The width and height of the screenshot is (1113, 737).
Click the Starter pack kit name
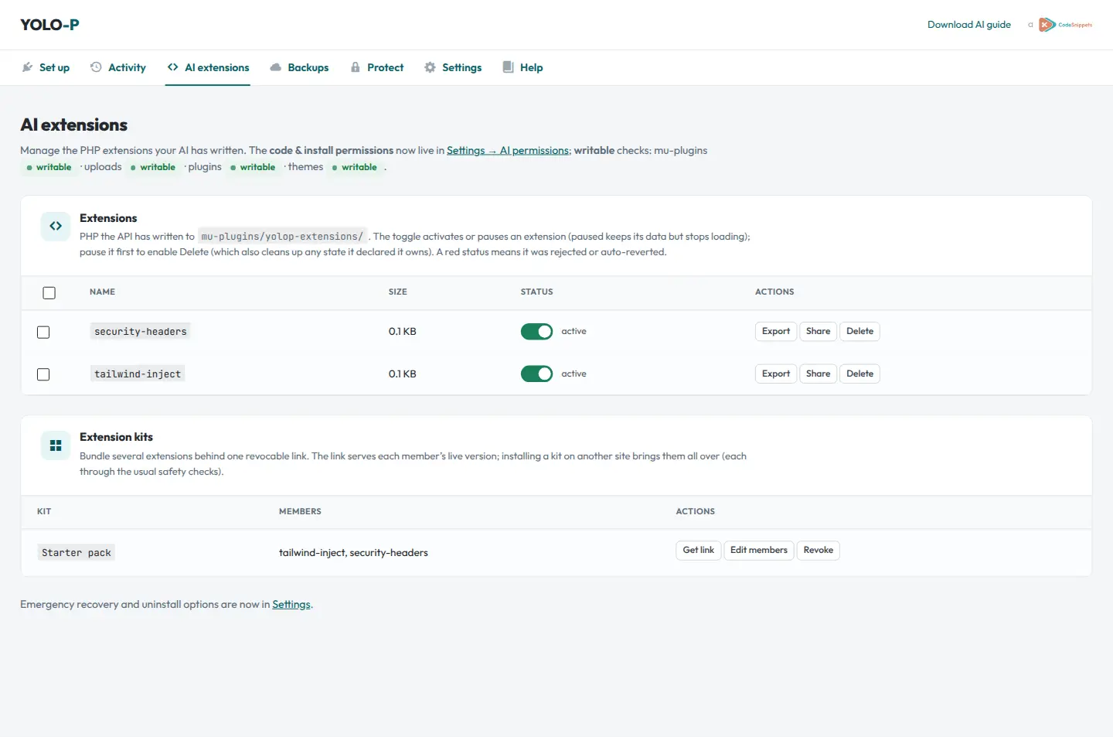pyautogui.click(x=77, y=553)
